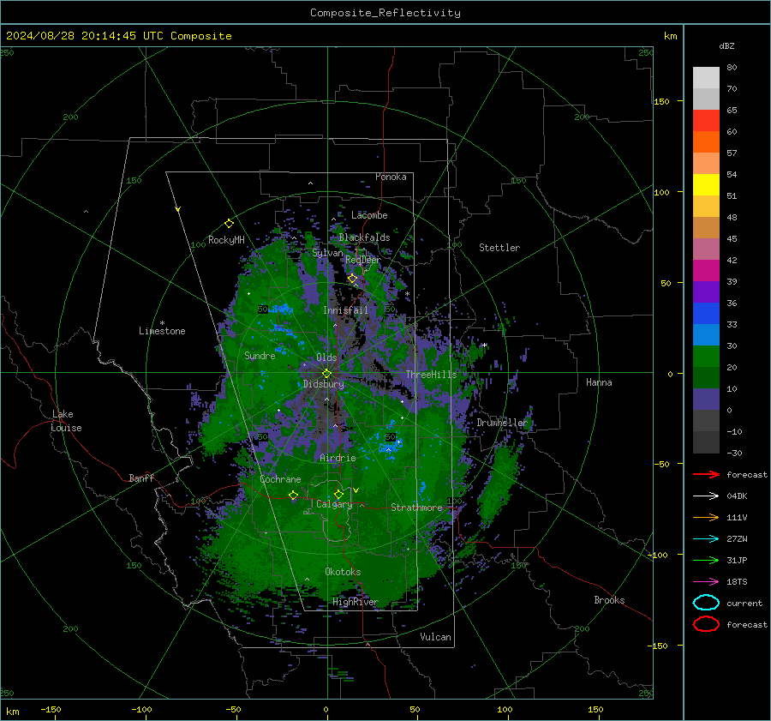Screen dimensions: 771x721
Task: Click the Innisfail city label
Action: pos(345,310)
